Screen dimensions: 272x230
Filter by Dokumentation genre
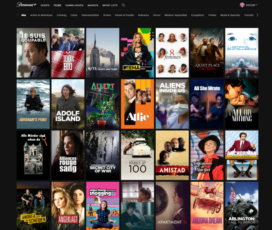(90, 15)
